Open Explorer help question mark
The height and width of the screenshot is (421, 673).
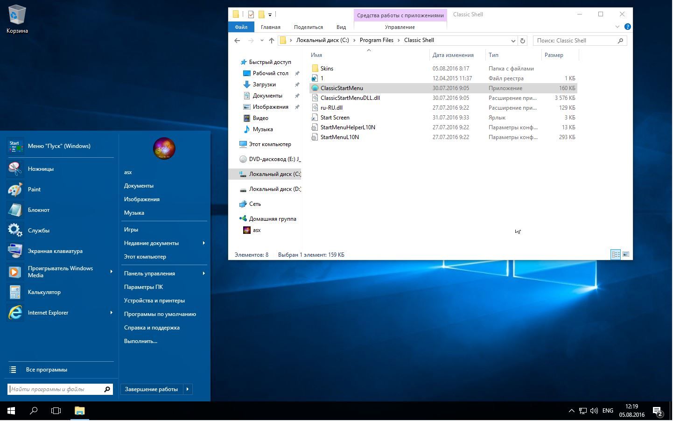628,27
